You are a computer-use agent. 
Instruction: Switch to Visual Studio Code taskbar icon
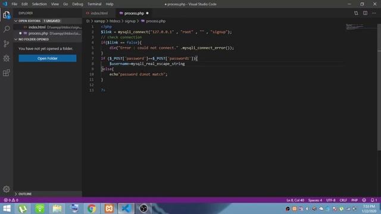[126, 209]
